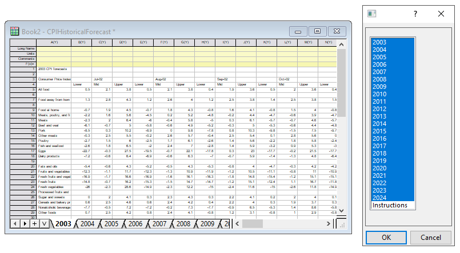Image resolution: width=460 pixels, height=253 pixels.
Task: Click the vertical scrollbar up arrow
Action: click(341, 44)
